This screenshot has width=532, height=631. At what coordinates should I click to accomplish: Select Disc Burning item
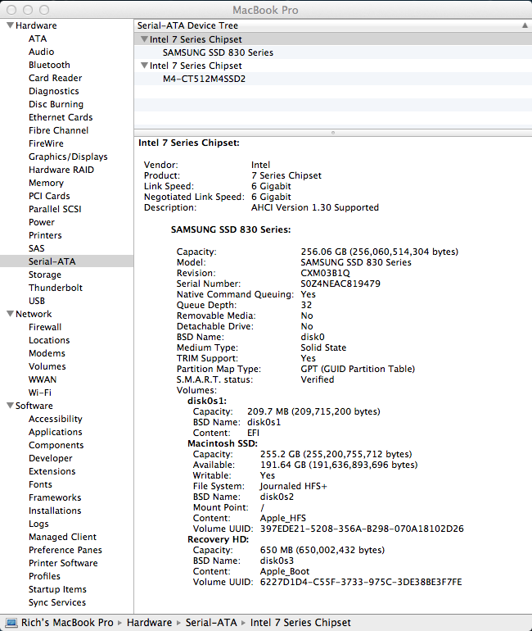click(x=56, y=104)
